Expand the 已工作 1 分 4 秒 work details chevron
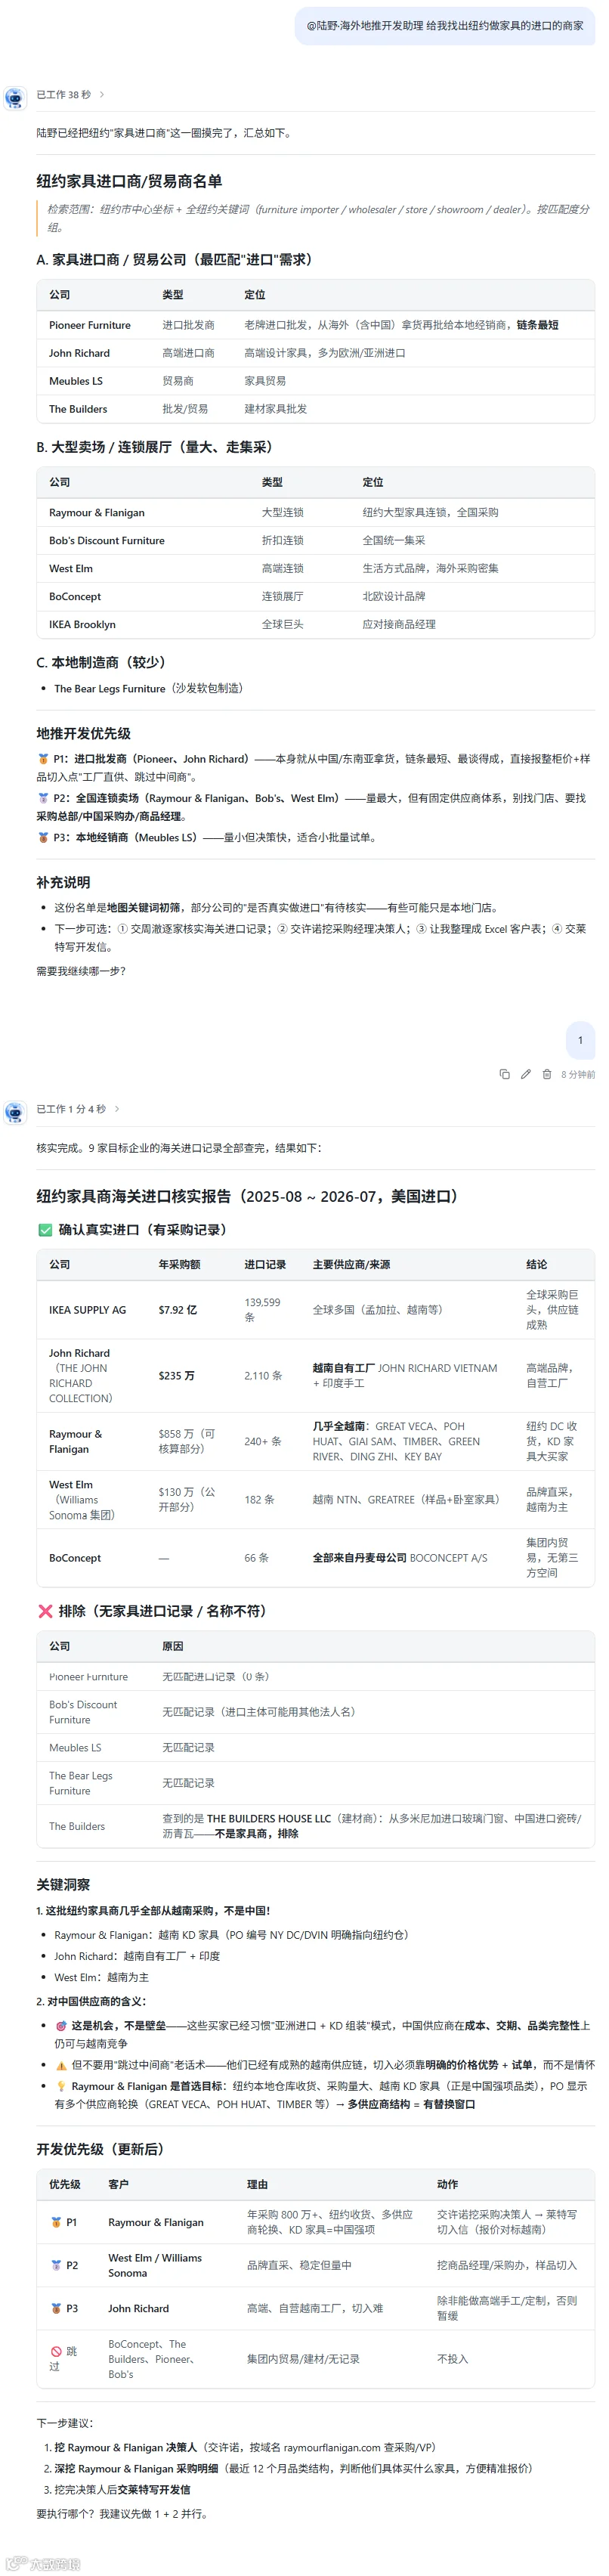The image size is (609, 2576). [x=117, y=1109]
